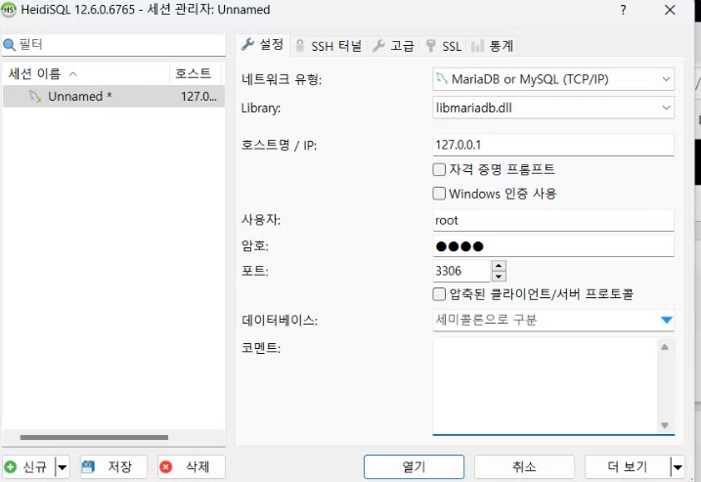
Task: Click the lock icon of SSH 터널 tab
Action: coord(300,46)
